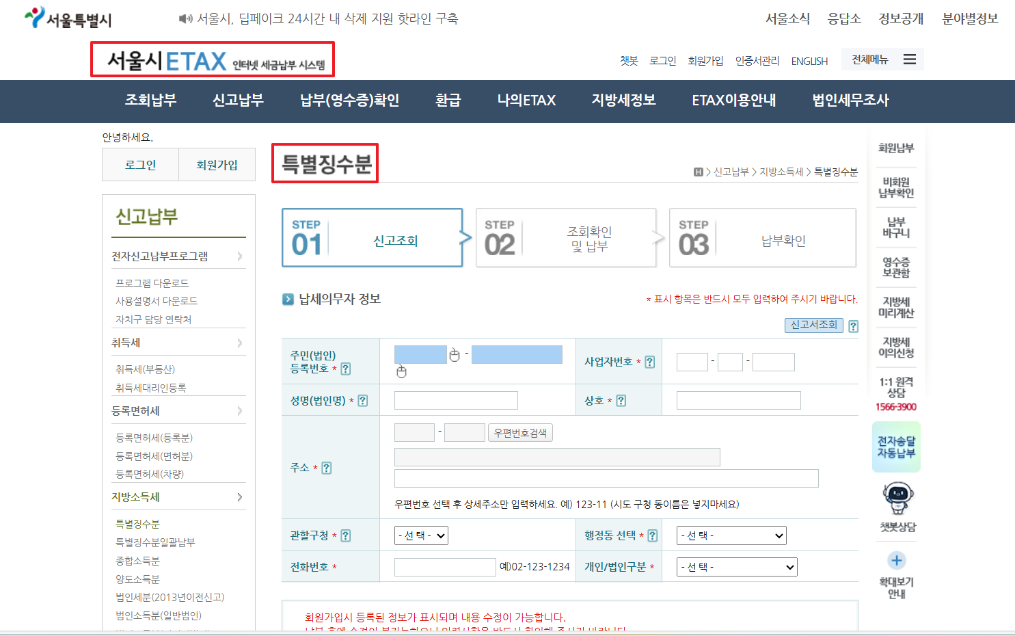Click help icon for 상호
The image size is (1015, 636).
coord(621,401)
